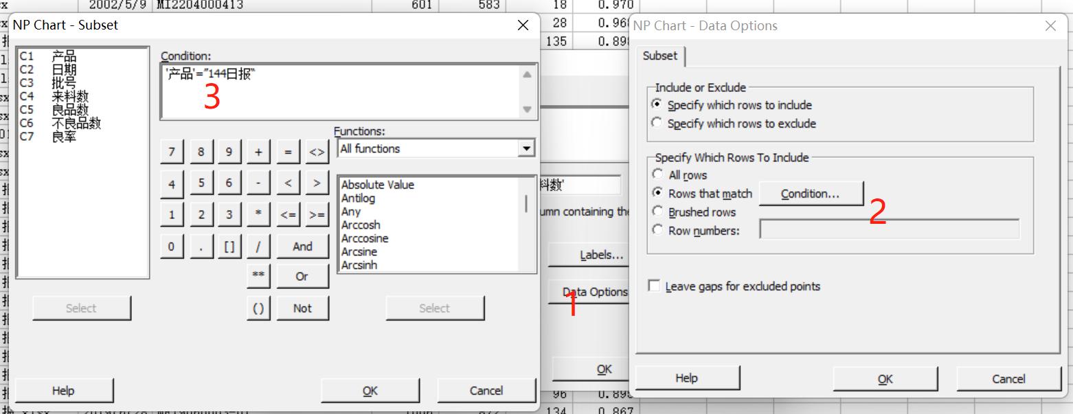Select the 'Brushed rows' radio button
The width and height of the screenshot is (1073, 414).
coord(658,212)
